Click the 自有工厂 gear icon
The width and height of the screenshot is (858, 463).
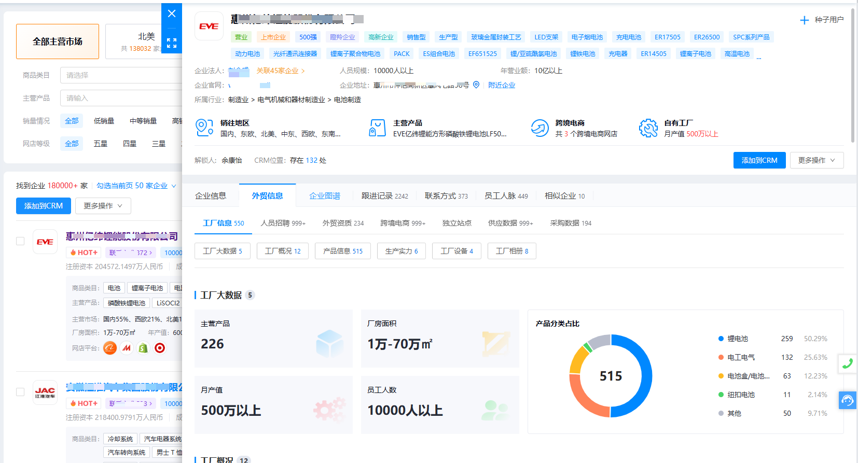(x=648, y=128)
